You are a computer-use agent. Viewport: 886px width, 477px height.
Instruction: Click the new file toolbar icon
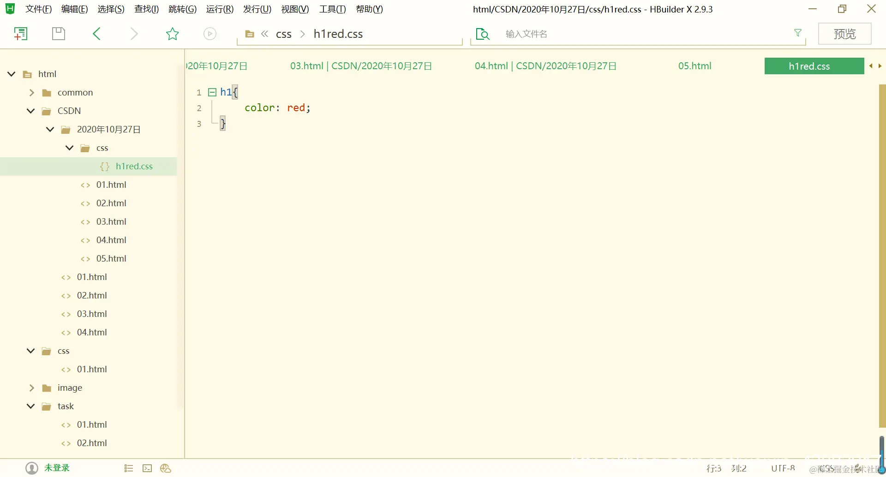[21, 34]
